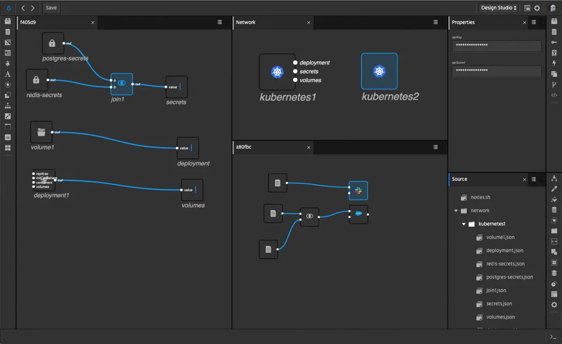Select the kubernetes2 node
Screen dimensions: 562x344
[379, 71]
